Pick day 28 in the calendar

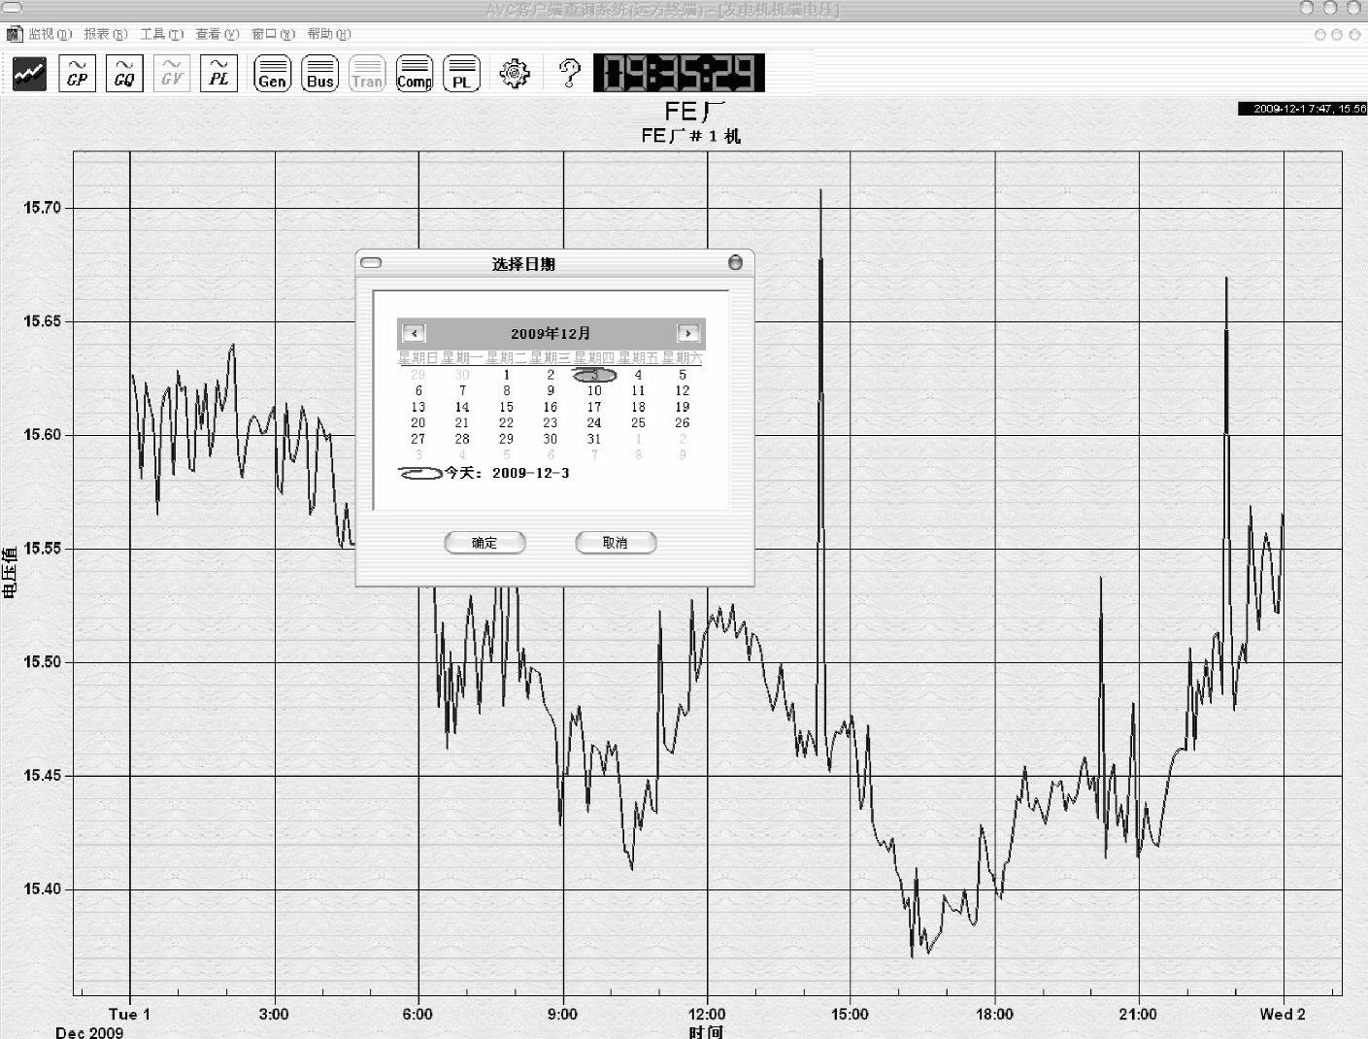462,439
